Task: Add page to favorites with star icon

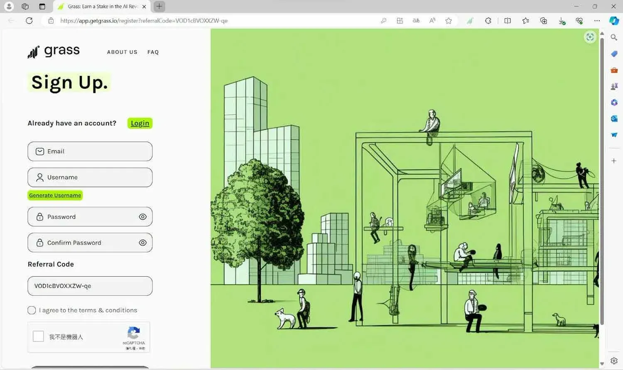Action: 449,20
